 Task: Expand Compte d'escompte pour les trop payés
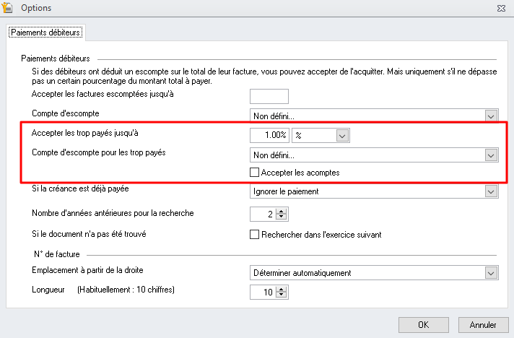(374, 155)
